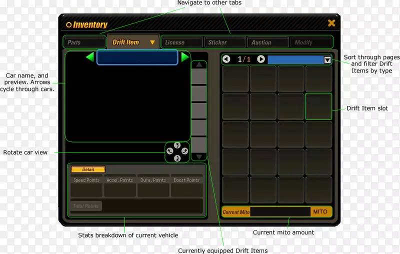Click the Current Mito amount field
Viewport: 400px width, 254px height.
280,212
